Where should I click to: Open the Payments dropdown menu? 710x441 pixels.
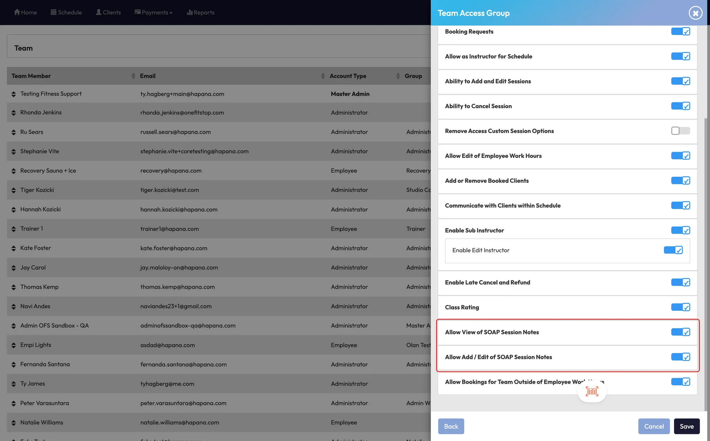point(154,12)
